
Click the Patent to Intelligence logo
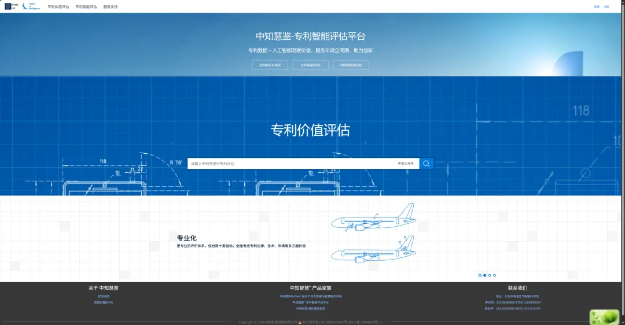coord(31,6)
